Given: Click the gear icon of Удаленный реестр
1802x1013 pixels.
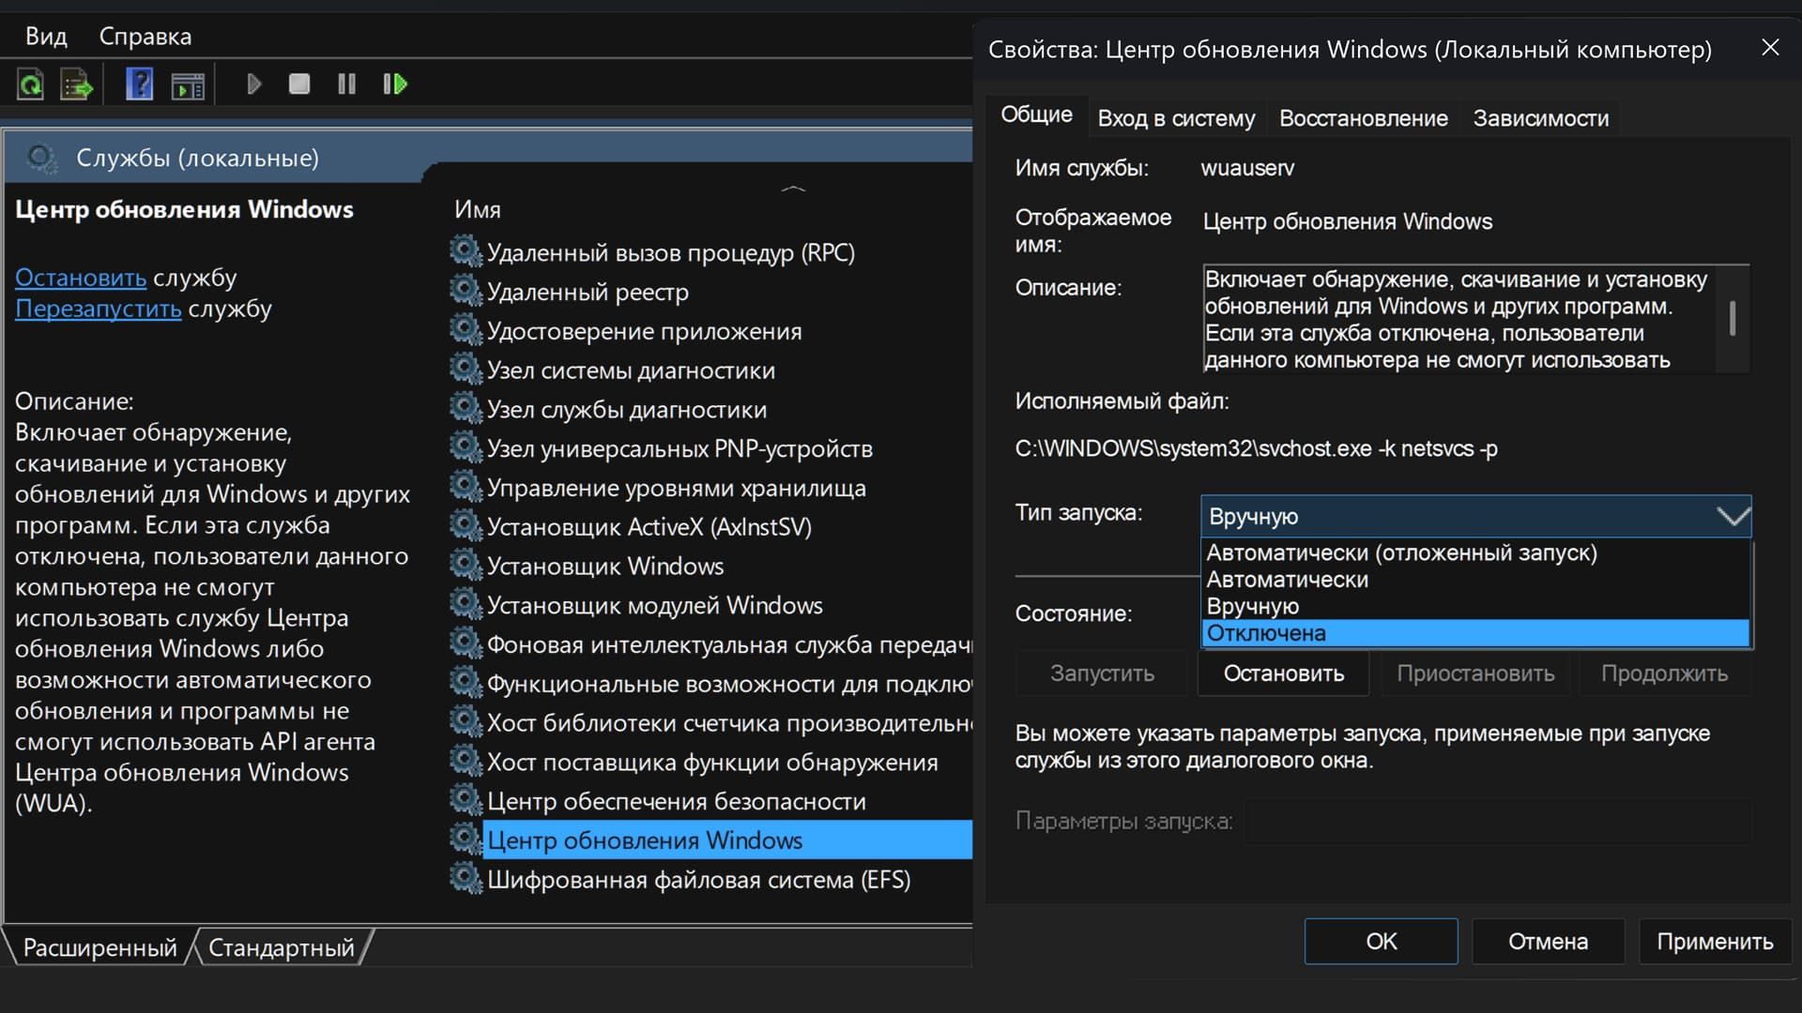Looking at the screenshot, I should tap(466, 291).
